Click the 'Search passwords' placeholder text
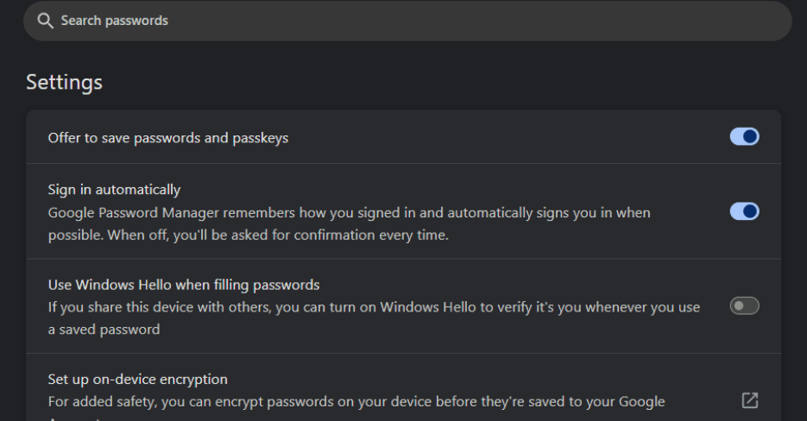 114,21
